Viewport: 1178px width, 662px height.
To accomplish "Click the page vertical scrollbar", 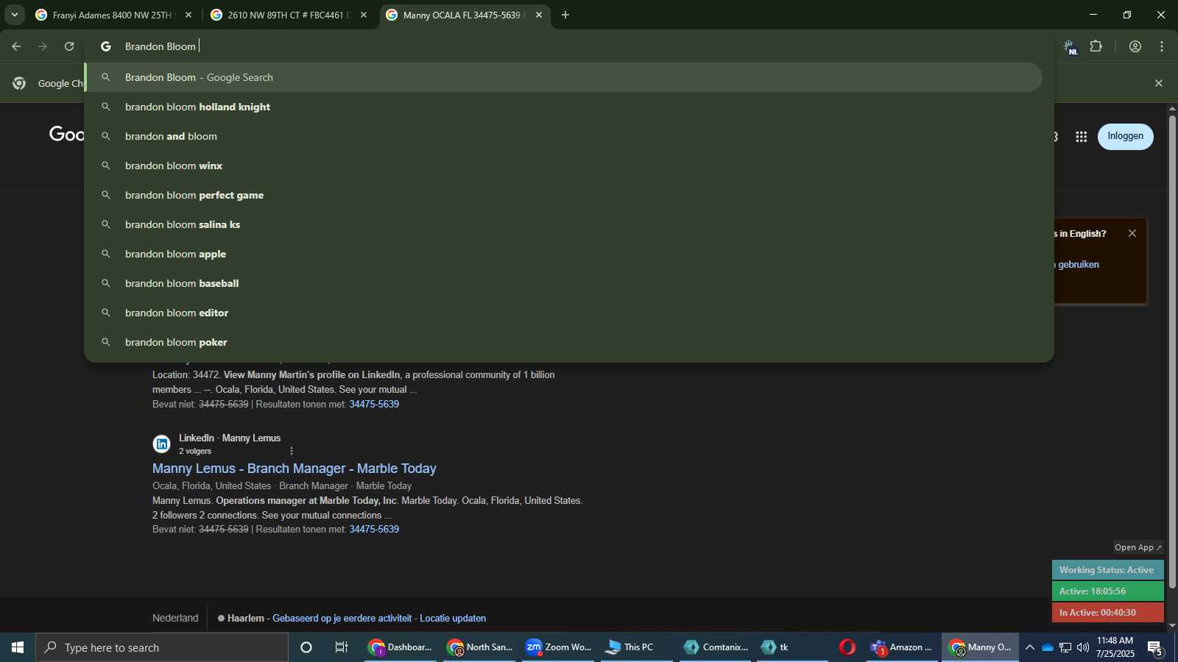I will [1172, 352].
